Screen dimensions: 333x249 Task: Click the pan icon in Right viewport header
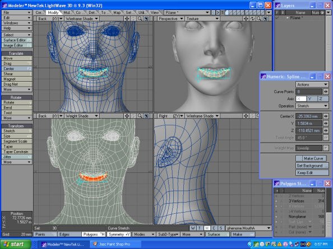[x=246, y=116]
